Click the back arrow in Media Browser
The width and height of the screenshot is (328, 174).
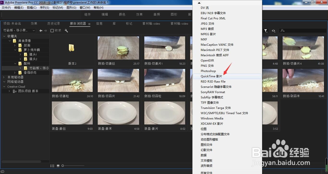click(x=41, y=31)
